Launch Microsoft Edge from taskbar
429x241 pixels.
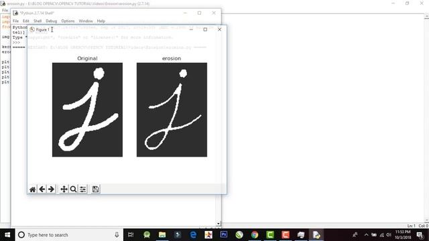[x=193, y=235]
